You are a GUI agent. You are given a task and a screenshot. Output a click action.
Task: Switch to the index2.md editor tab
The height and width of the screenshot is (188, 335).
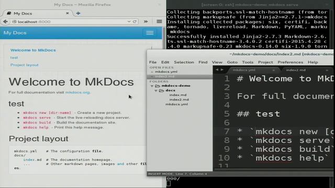(x=296, y=70)
